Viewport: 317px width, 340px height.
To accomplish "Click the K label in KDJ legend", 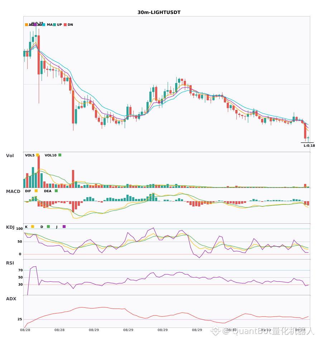I will [x=26, y=227].
